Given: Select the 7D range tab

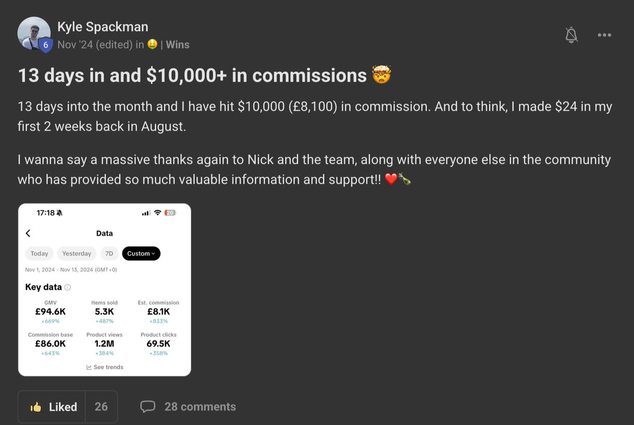Looking at the screenshot, I should tap(109, 254).
